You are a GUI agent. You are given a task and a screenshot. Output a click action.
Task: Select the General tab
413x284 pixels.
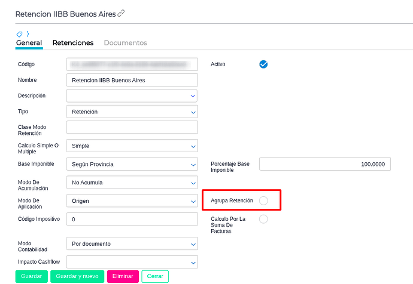(29, 43)
